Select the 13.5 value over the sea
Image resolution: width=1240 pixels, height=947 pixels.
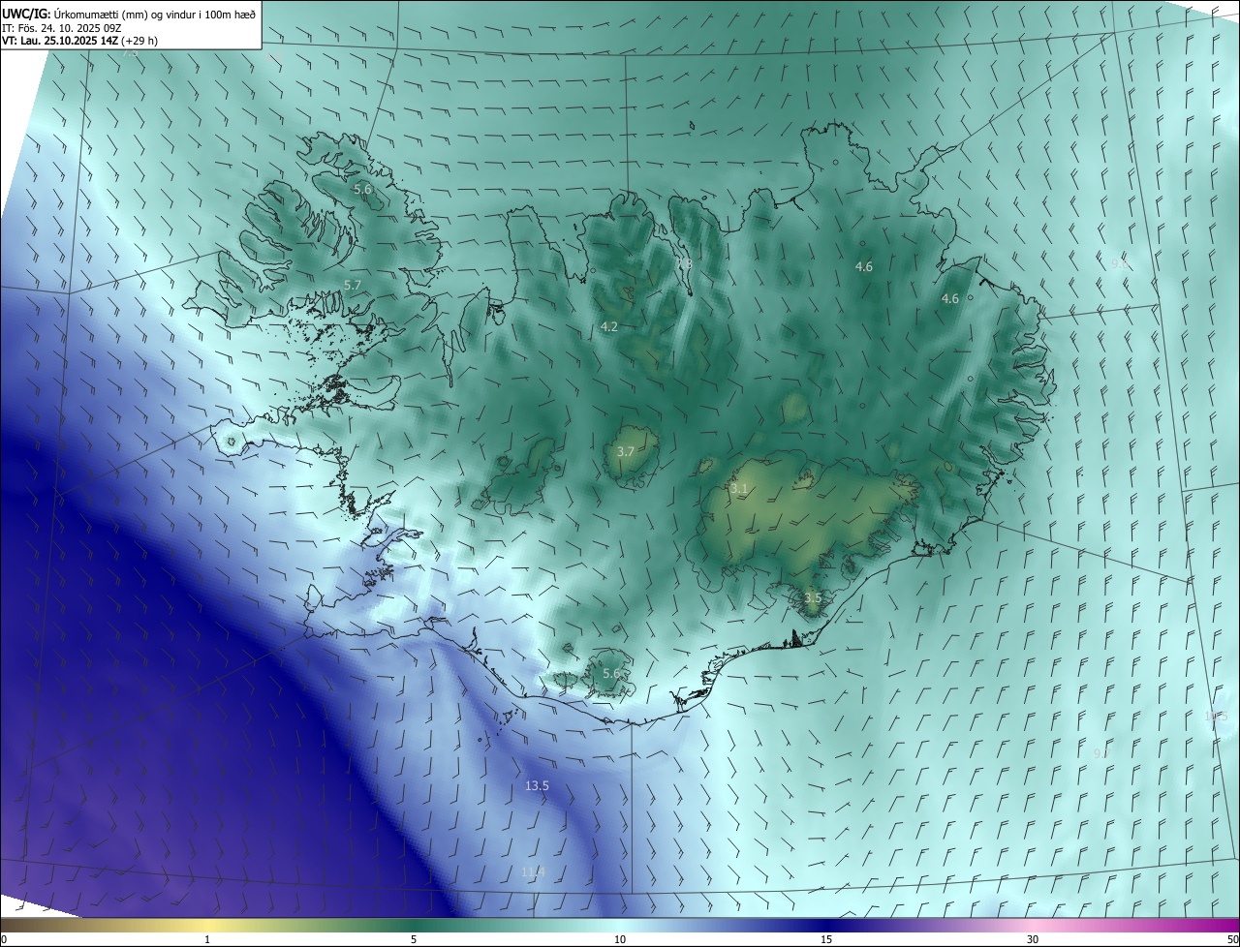(x=537, y=785)
